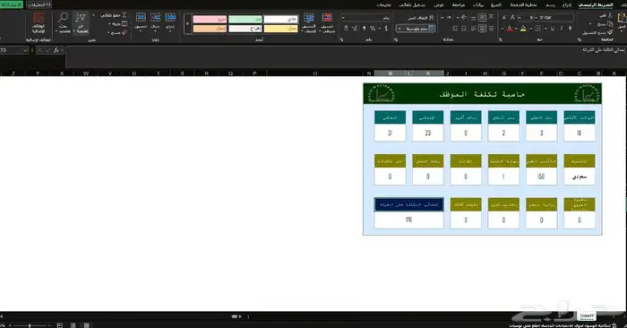The height and width of the screenshot is (328, 627).
Task: Click the green Share button
Action: (11, 4)
